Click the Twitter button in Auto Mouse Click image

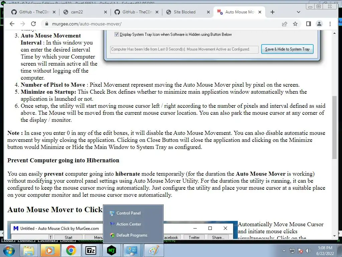194,237
